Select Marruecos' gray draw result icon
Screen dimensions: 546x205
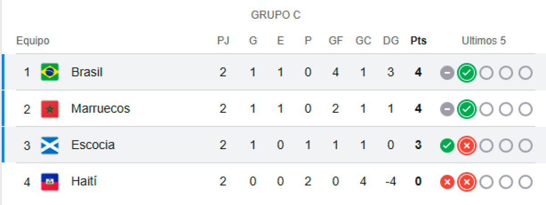coord(447,109)
